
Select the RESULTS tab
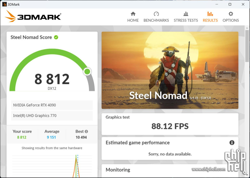pyautogui.click(x=210, y=17)
